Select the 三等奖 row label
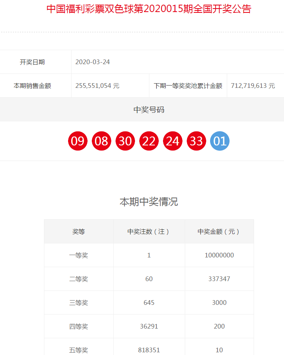 pyautogui.click(x=79, y=303)
